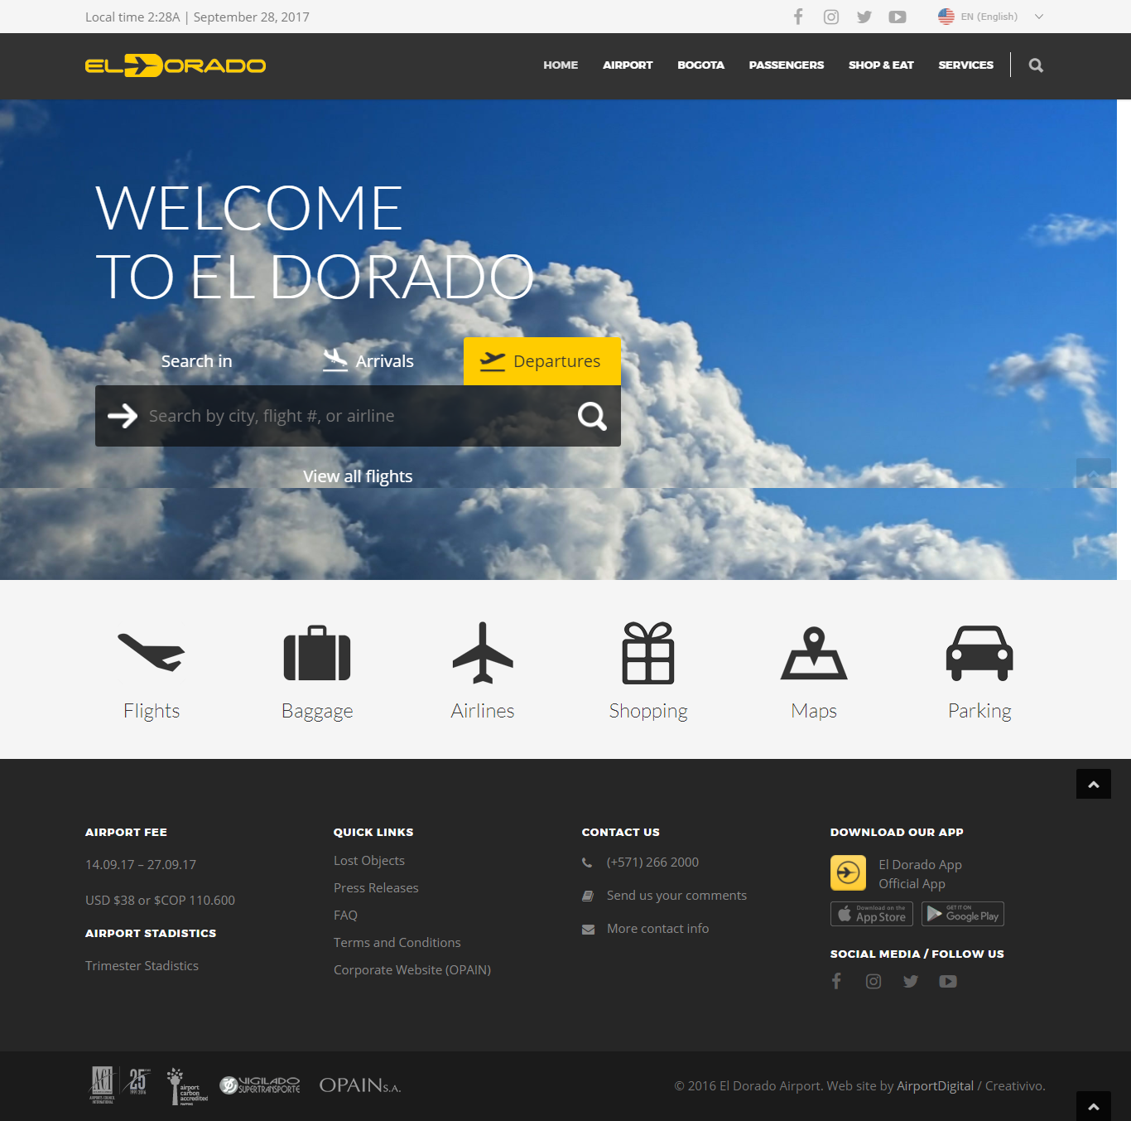1131x1121 pixels.
Task: Open the More contact info link
Action: tap(657, 929)
